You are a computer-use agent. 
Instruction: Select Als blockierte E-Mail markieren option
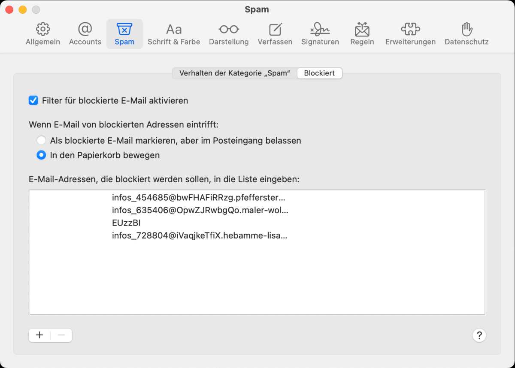(41, 140)
